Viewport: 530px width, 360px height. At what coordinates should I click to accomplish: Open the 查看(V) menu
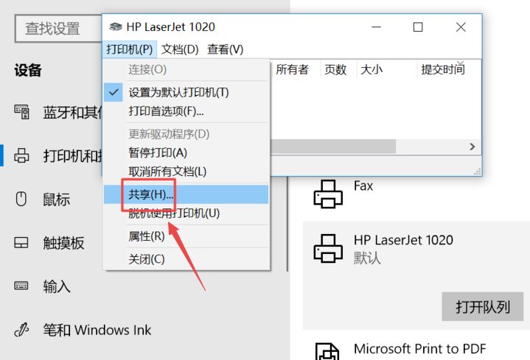225,49
